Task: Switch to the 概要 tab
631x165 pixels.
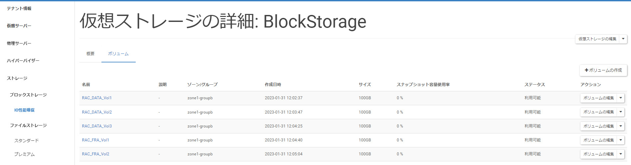Action: coord(90,54)
